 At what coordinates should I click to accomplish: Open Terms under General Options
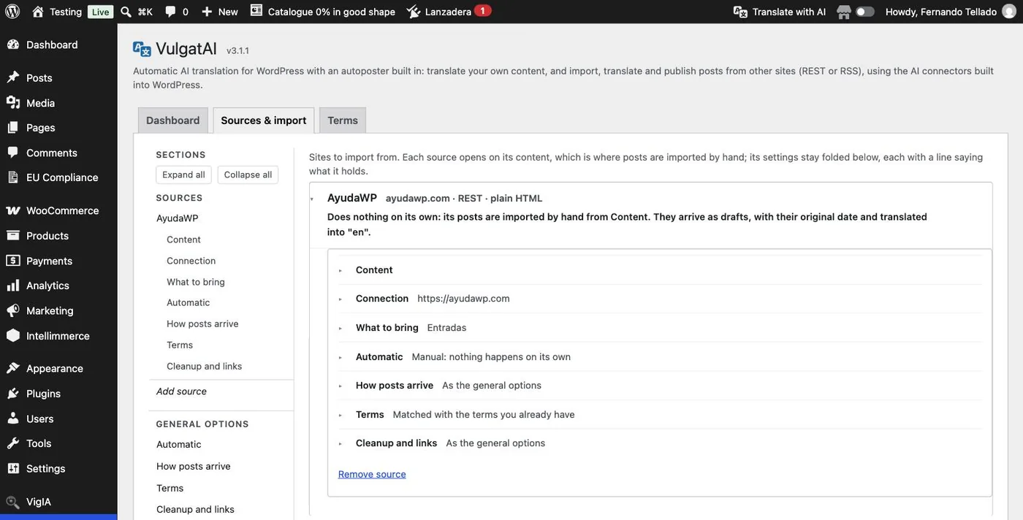click(x=170, y=488)
